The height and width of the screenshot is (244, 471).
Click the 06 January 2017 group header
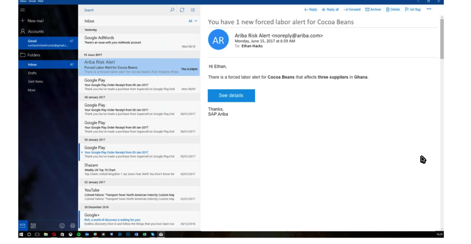point(139,97)
